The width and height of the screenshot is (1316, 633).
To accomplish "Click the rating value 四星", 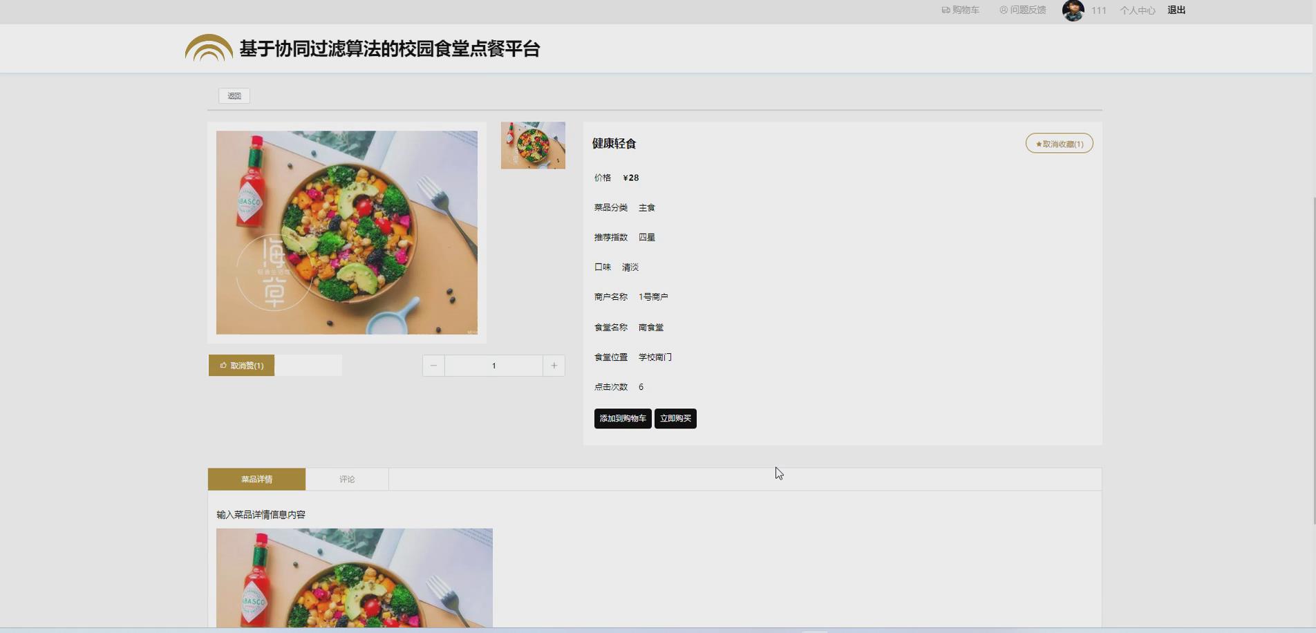I will tap(647, 237).
